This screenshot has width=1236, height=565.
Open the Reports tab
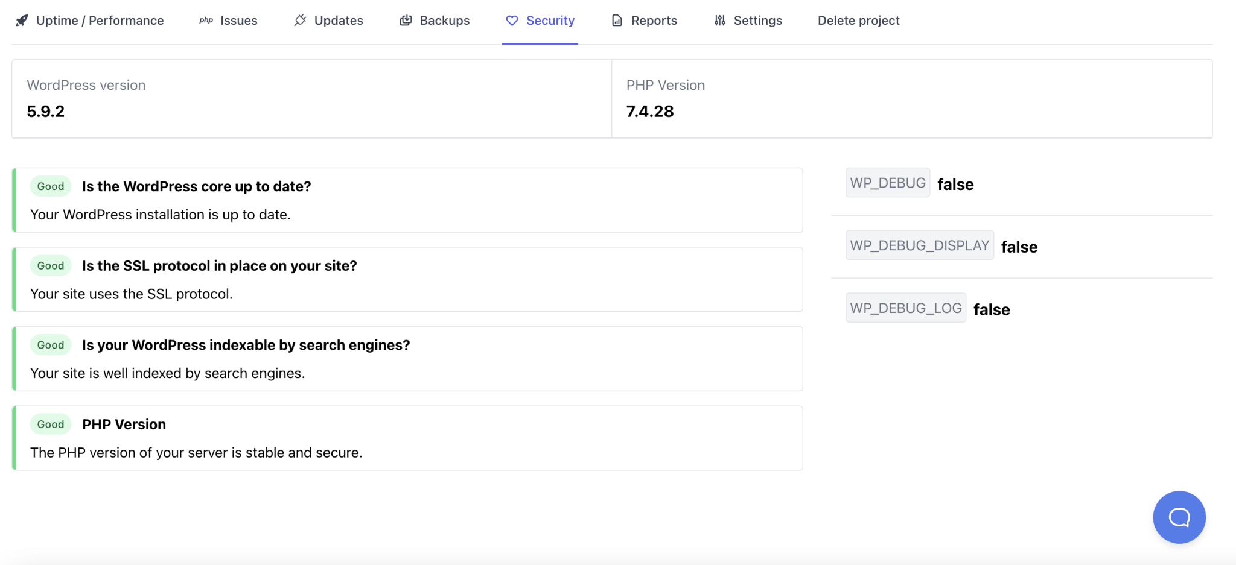click(644, 21)
